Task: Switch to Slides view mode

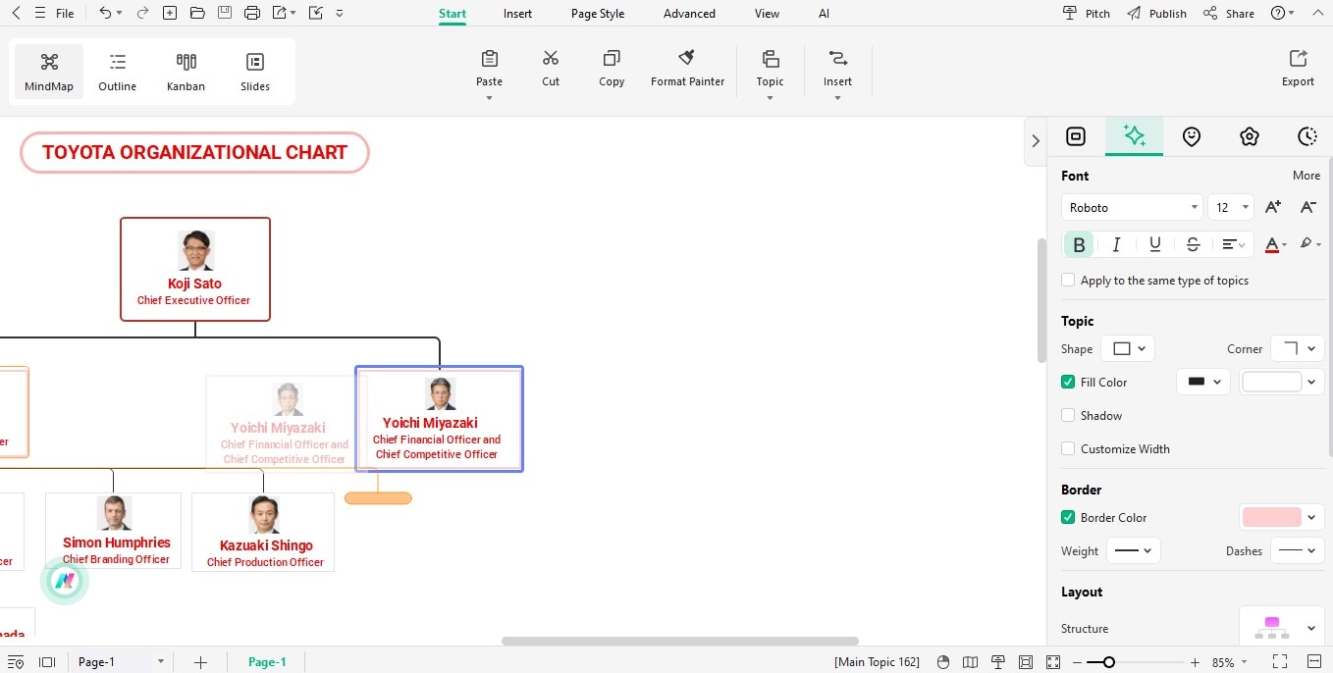Action: [255, 72]
